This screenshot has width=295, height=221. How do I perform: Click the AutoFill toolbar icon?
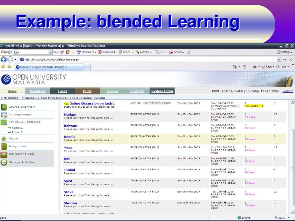tap(157, 52)
